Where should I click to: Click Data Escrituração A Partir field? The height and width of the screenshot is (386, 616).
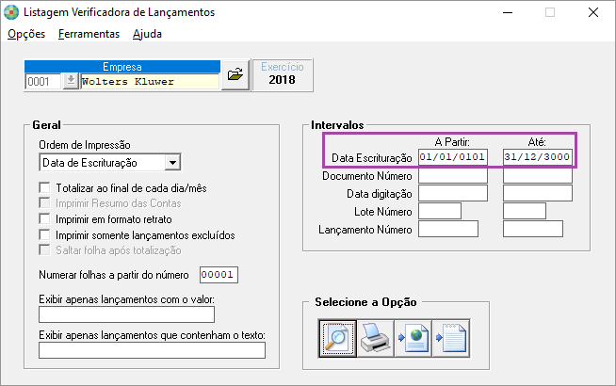click(453, 157)
